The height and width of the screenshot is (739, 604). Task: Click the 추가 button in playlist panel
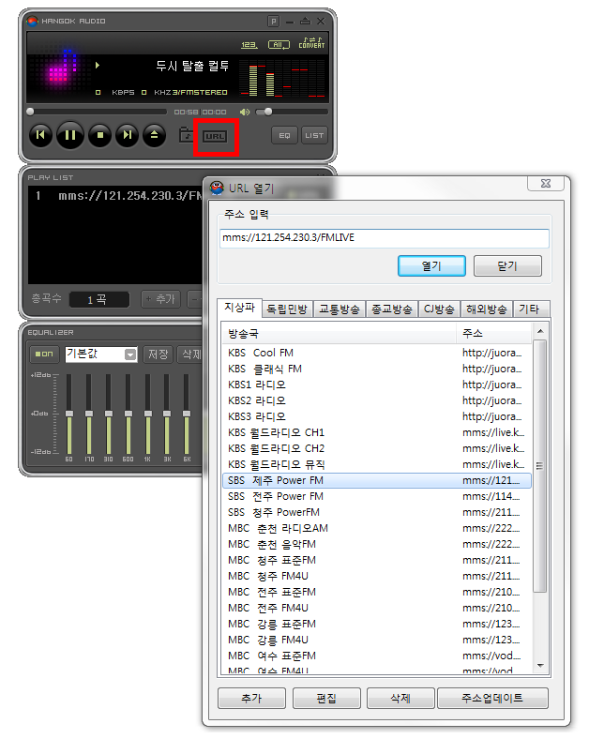pyautogui.click(x=160, y=299)
